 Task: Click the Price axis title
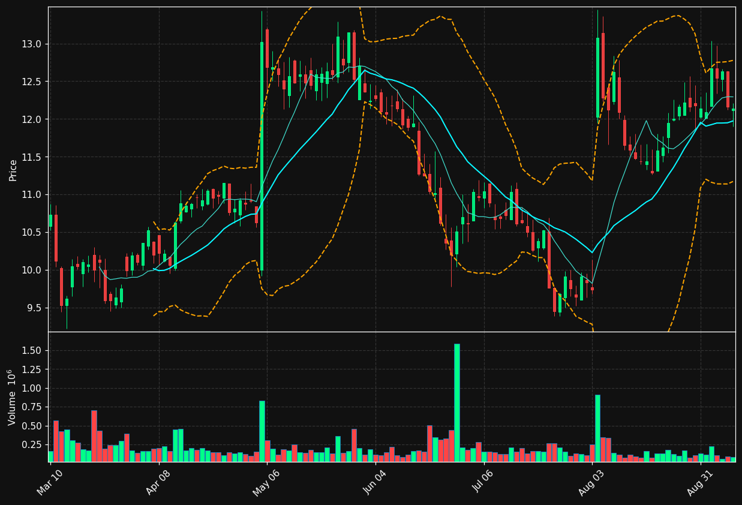tap(13, 170)
